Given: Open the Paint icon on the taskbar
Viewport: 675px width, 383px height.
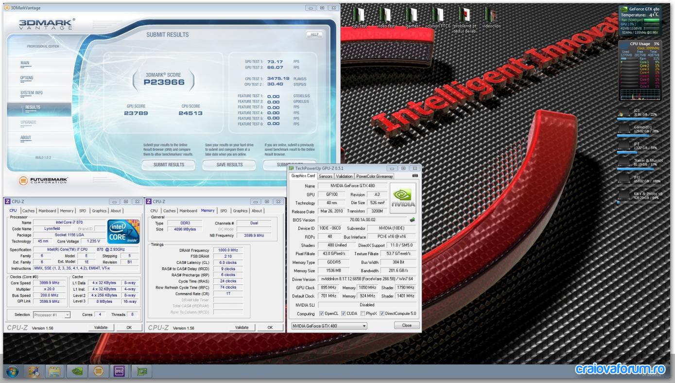Looking at the screenshot, I should (34, 372).
